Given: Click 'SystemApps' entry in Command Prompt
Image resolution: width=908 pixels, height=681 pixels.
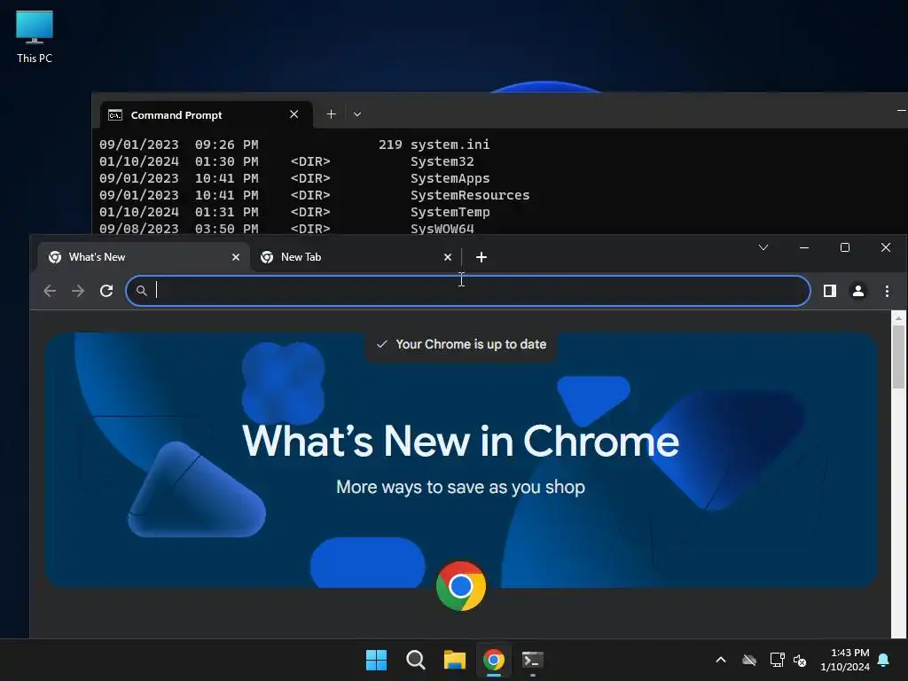Looking at the screenshot, I should click(450, 177).
